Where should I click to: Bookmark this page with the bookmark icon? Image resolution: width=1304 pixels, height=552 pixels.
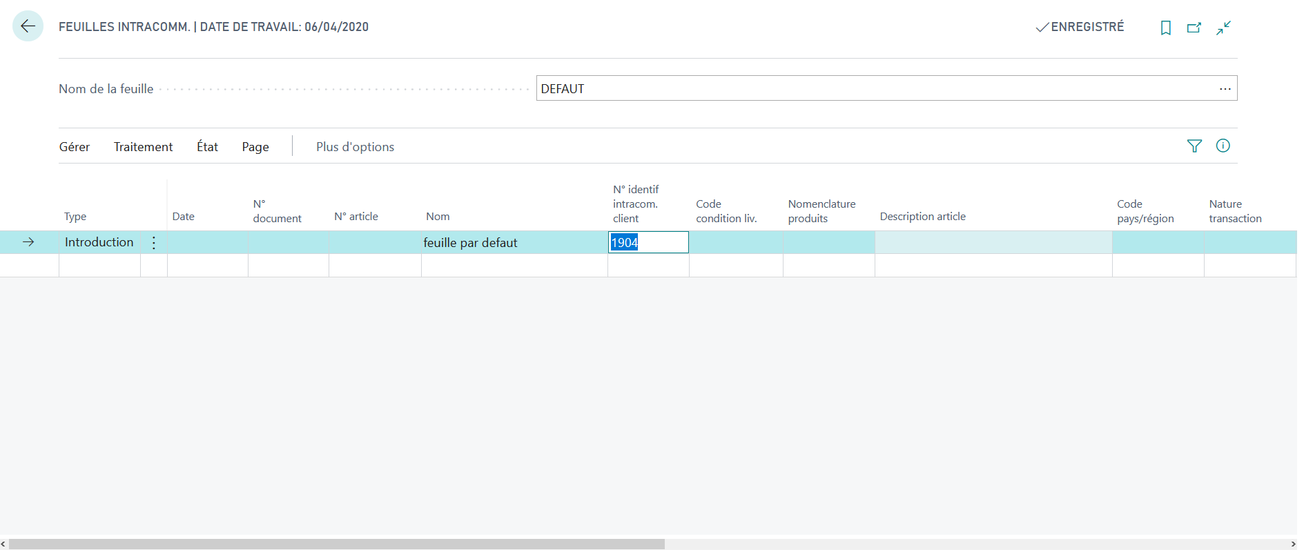(1166, 28)
